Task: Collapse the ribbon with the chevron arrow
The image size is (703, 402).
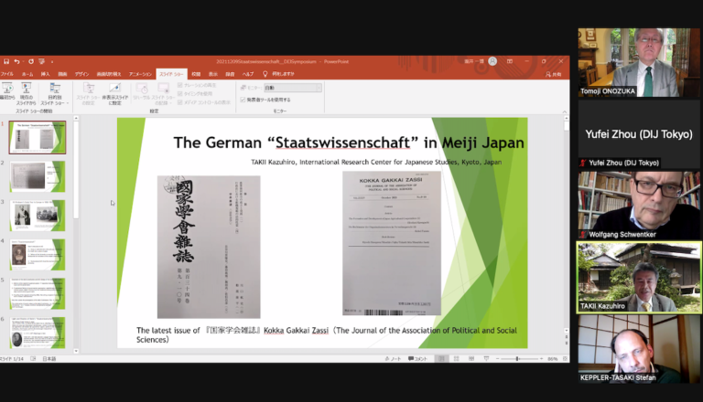Action: (565, 111)
